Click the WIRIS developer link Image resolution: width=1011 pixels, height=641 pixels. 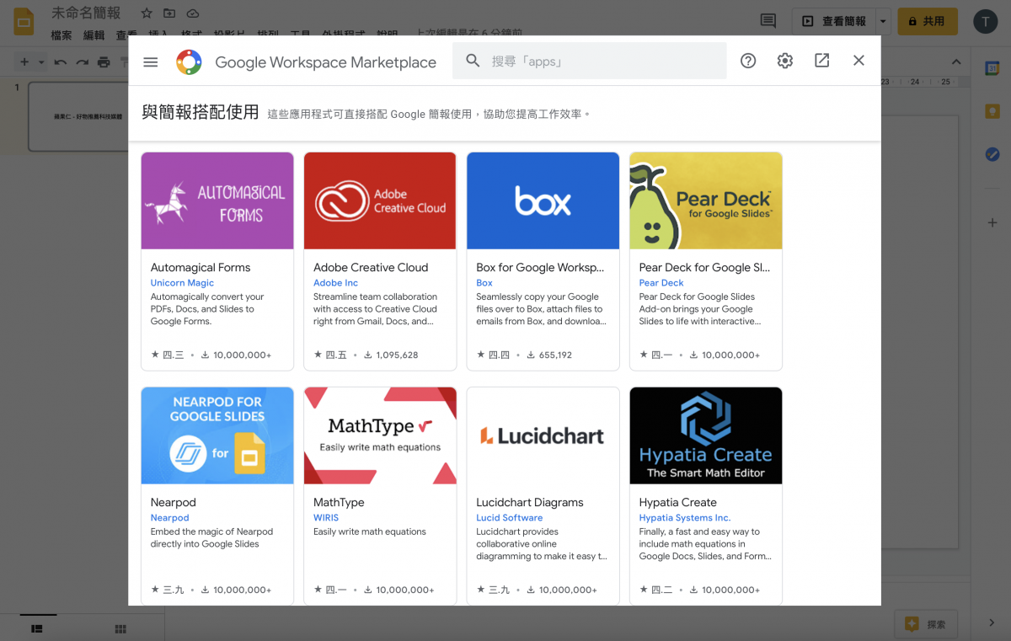pyautogui.click(x=326, y=518)
